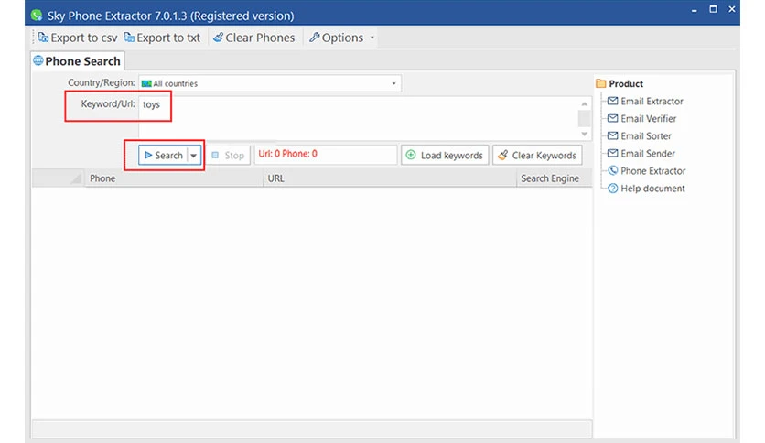This screenshot has height=443, width=765.
Task: Select Phone Extractor in Product tree
Action: point(646,171)
